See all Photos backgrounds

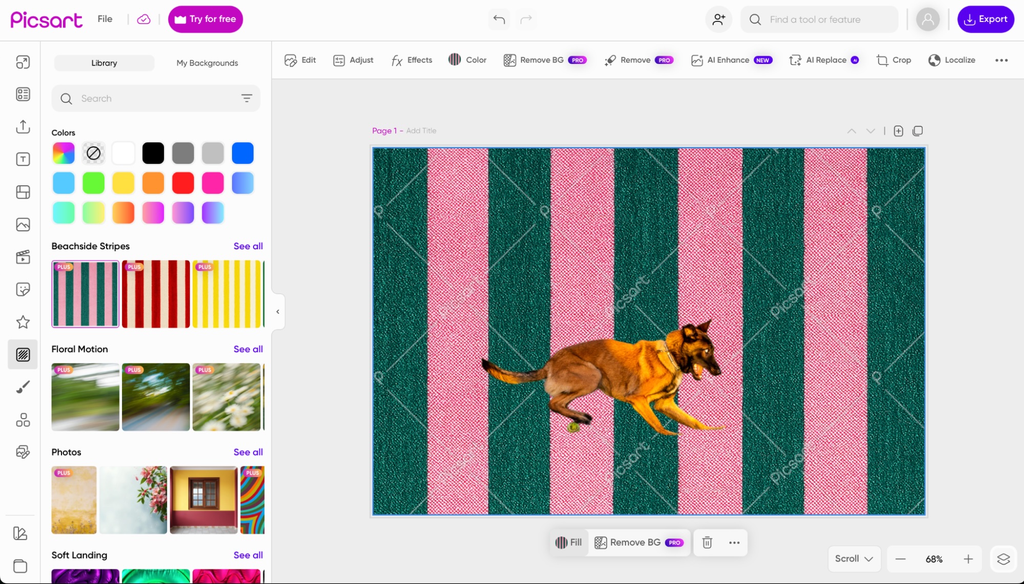pos(248,452)
